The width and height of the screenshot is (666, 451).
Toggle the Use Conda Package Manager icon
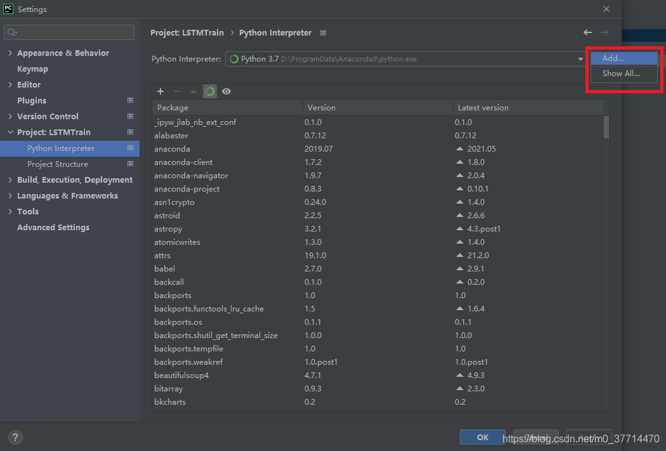[x=210, y=91]
